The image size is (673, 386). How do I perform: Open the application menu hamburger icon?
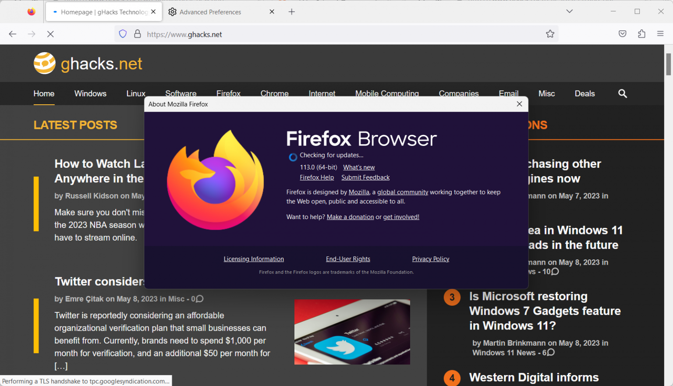(660, 34)
